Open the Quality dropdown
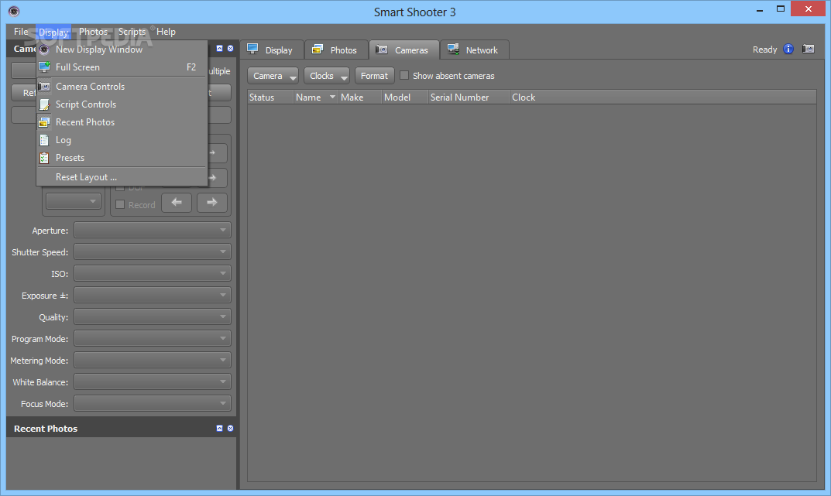 click(152, 317)
